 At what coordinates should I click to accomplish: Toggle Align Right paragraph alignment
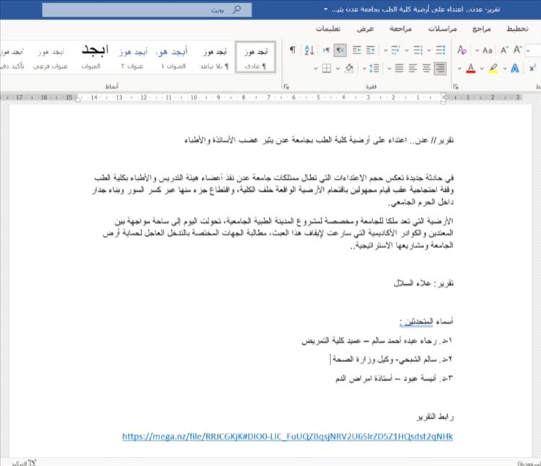[x=440, y=69]
